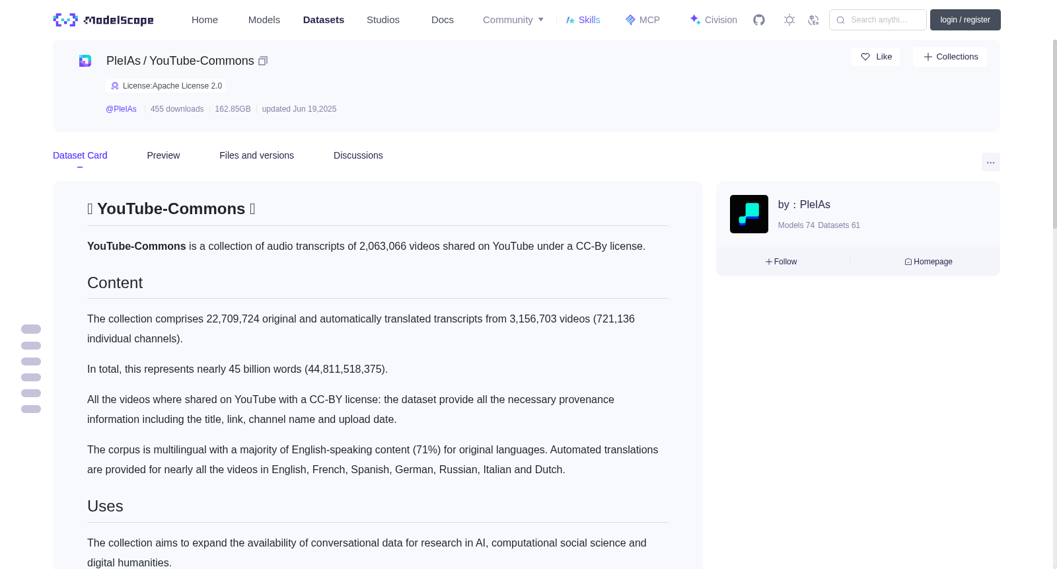Screen dimensions: 1057x569
Task: Click the by：PleIAs author name
Action: click(804, 205)
